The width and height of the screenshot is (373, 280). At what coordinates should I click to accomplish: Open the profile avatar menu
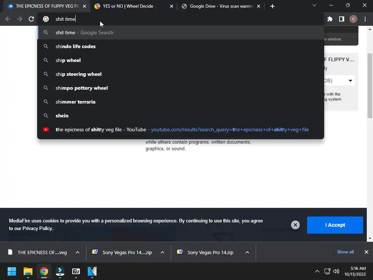(353, 19)
